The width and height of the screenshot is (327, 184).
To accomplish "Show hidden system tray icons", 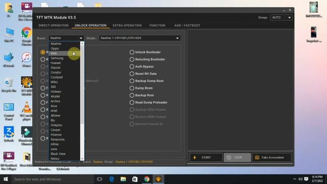I will click(x=294, y=179).
